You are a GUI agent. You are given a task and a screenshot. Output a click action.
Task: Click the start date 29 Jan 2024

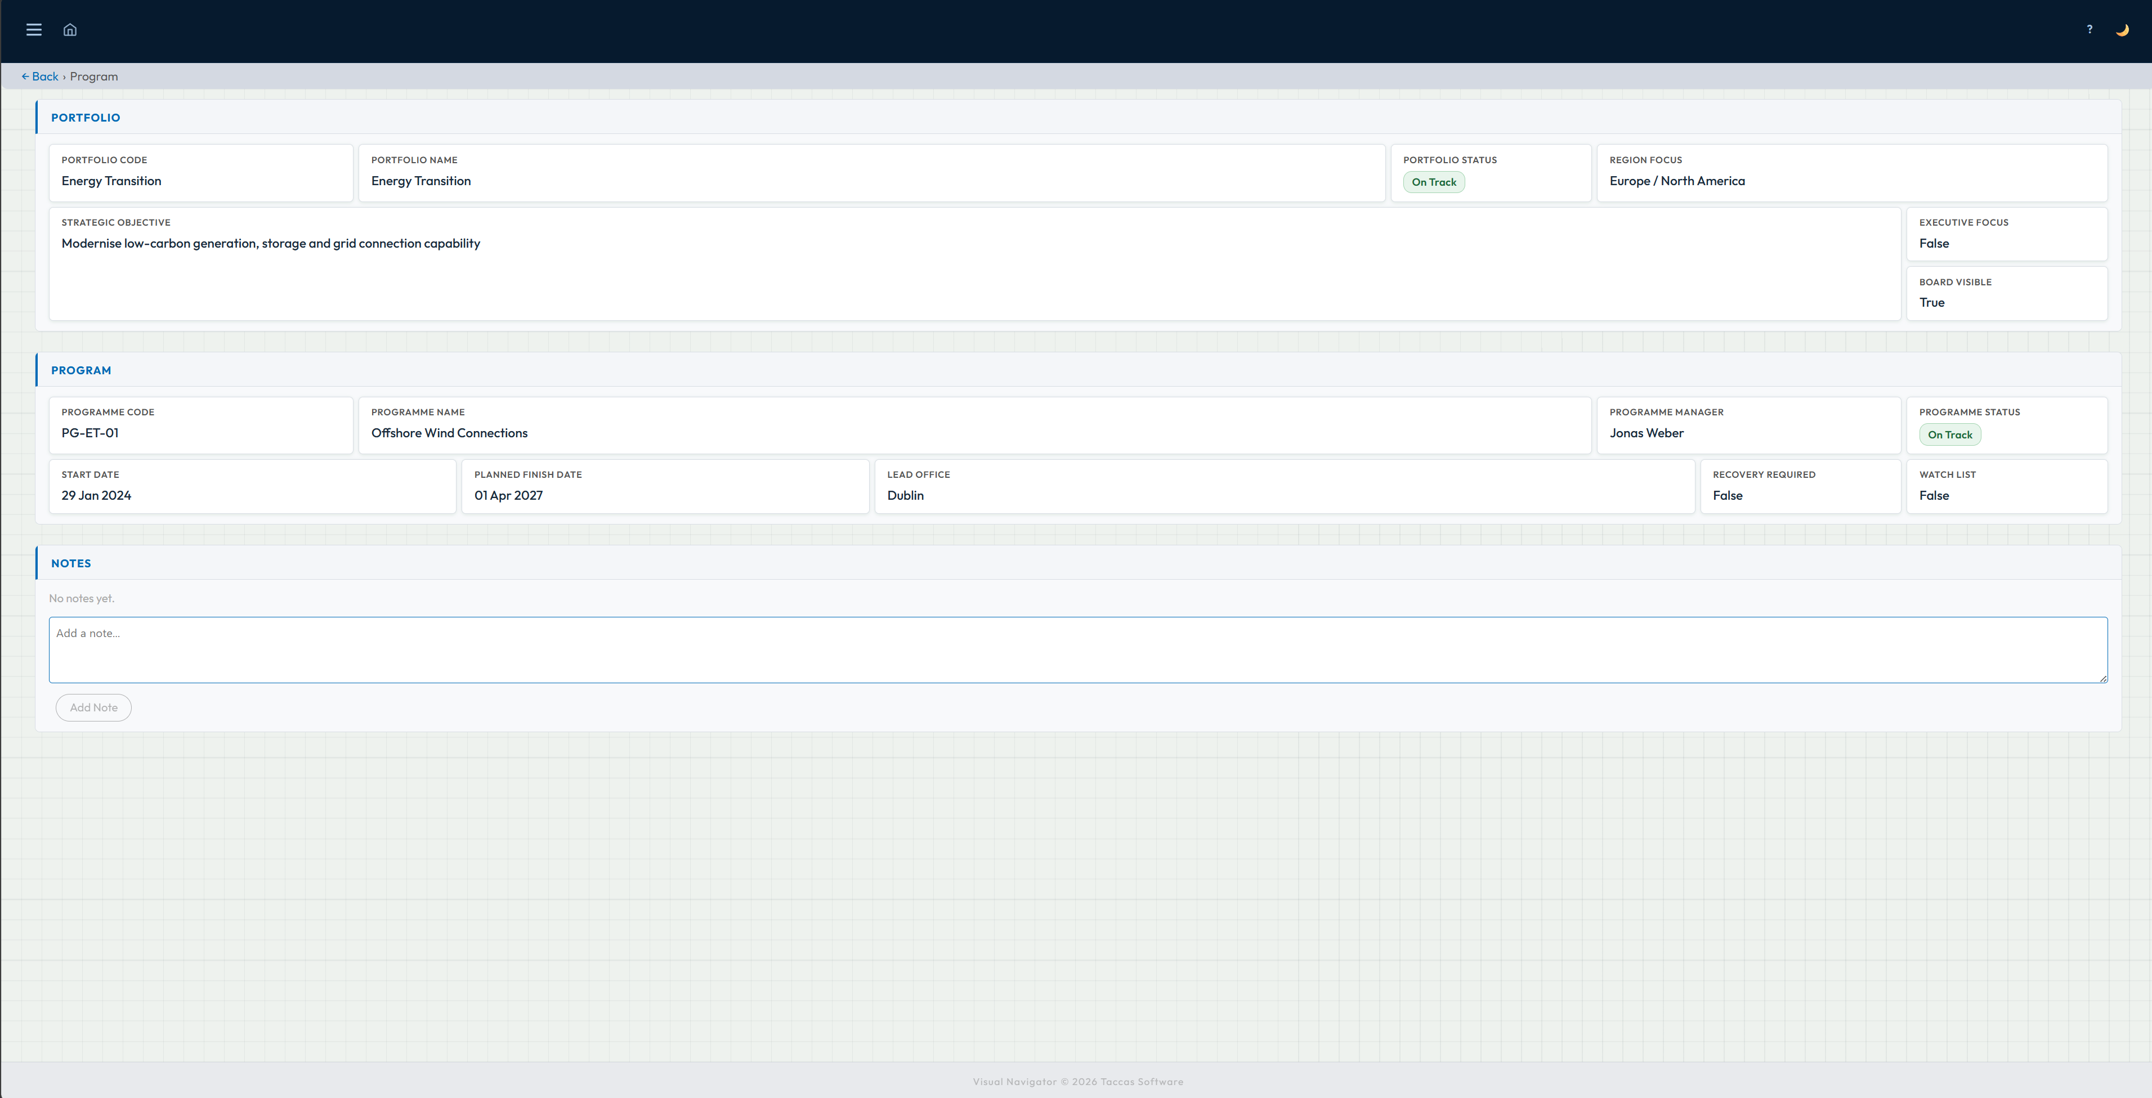96,495
